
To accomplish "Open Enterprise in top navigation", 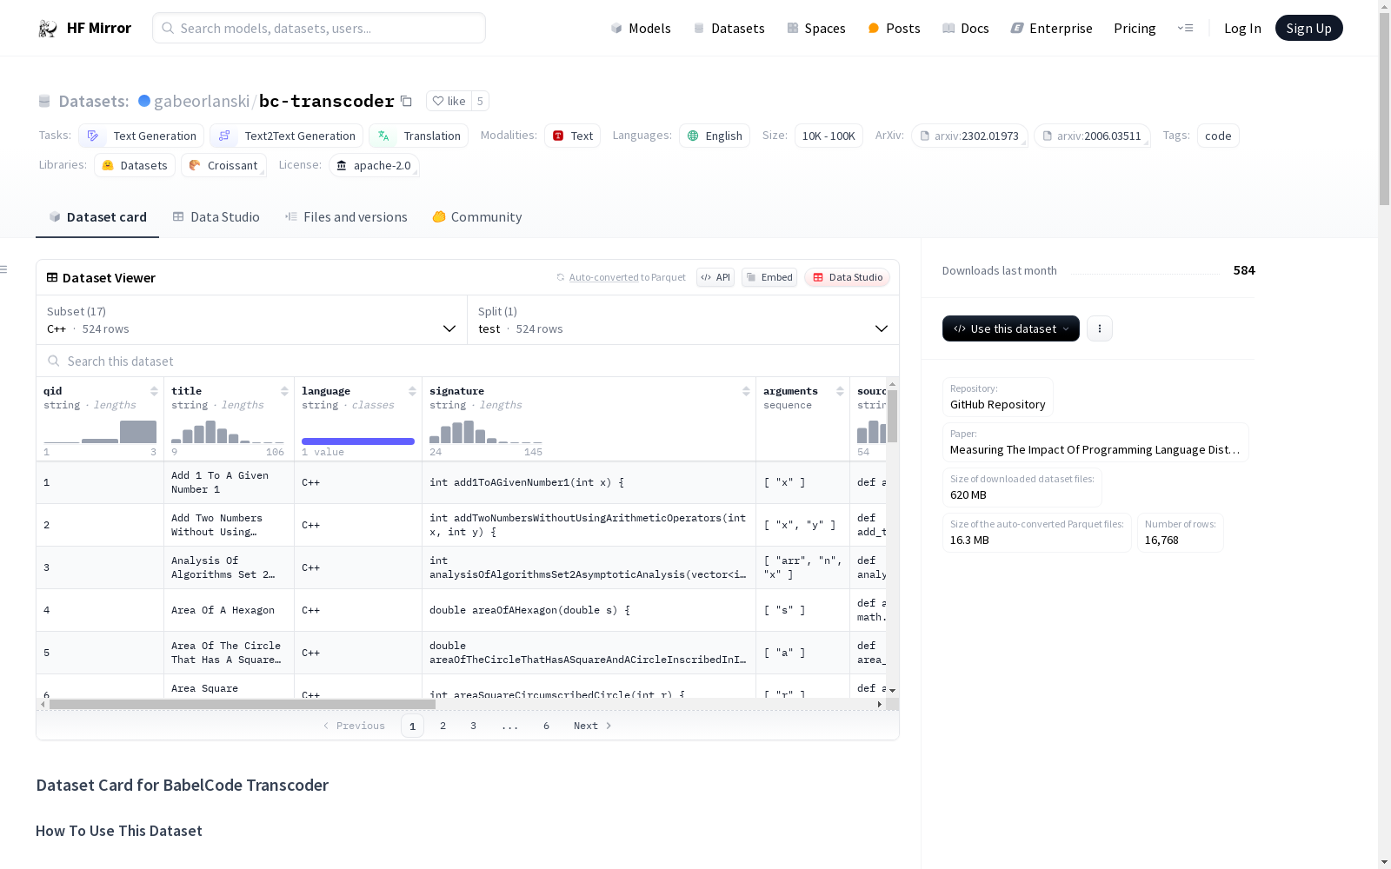I will coord(1051,28).
